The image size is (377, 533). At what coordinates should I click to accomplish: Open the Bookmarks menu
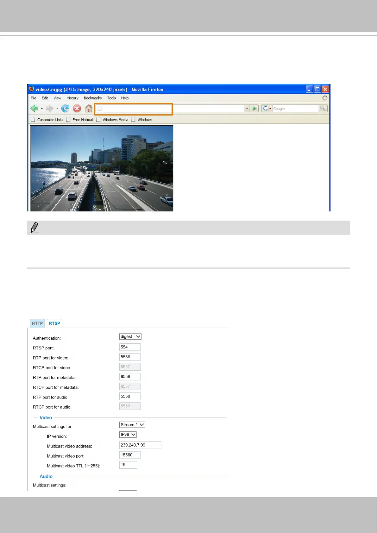click(93, 98)
